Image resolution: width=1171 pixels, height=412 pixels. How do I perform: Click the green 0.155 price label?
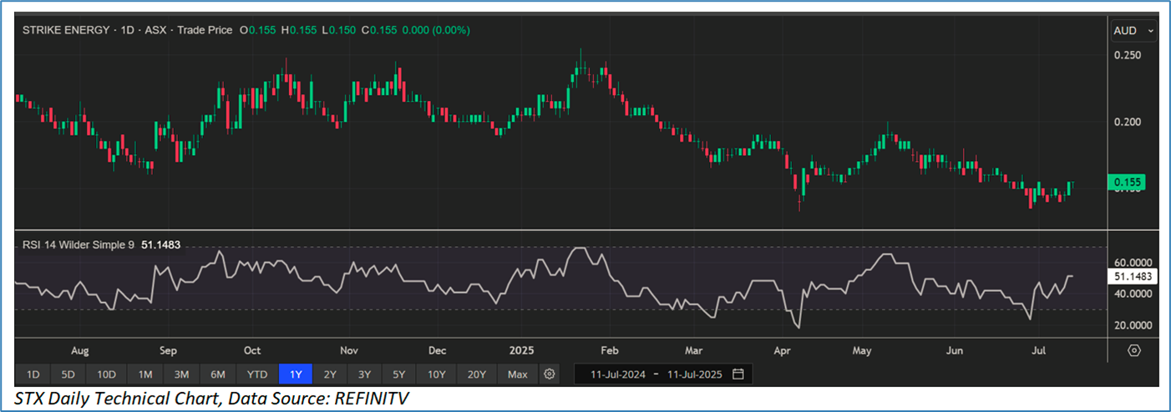1126,183
